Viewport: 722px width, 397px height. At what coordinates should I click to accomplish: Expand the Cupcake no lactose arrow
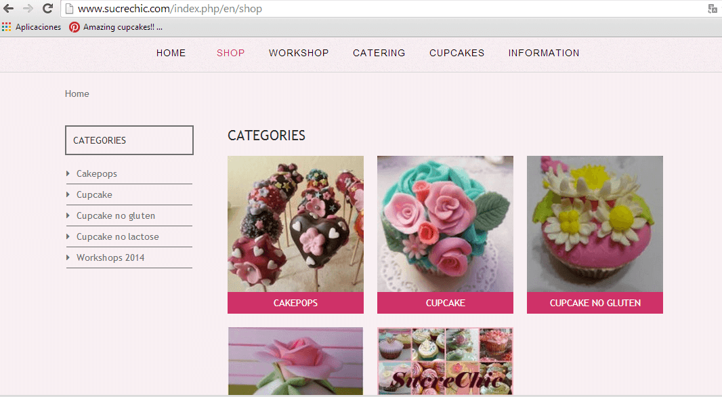pos(68,236)
